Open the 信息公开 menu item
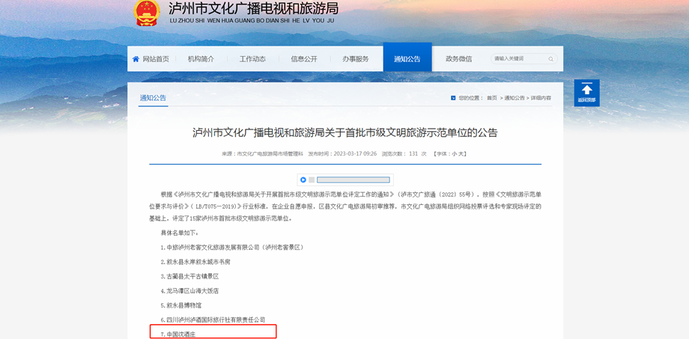This screenshot has height=339, width=689. point(303,59)
